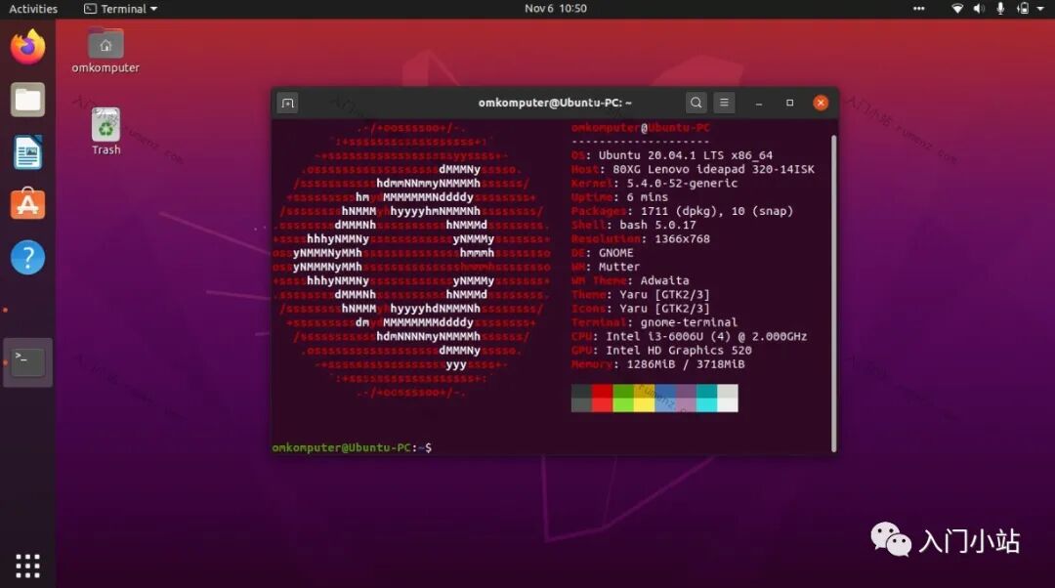Image resolution: width=1055 pixels, height=588 pixels.
Task: Open a new terminal tab button
Action: (288, 103)
